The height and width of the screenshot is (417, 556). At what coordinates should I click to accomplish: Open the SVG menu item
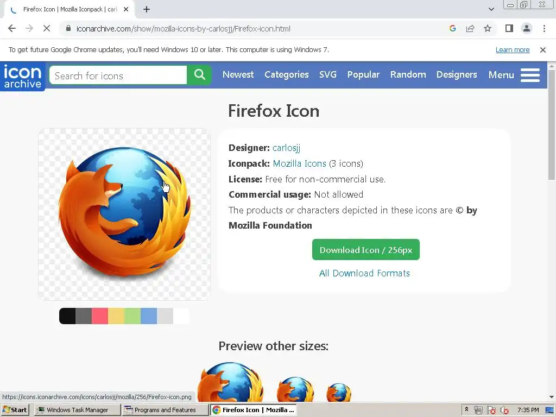327,74
